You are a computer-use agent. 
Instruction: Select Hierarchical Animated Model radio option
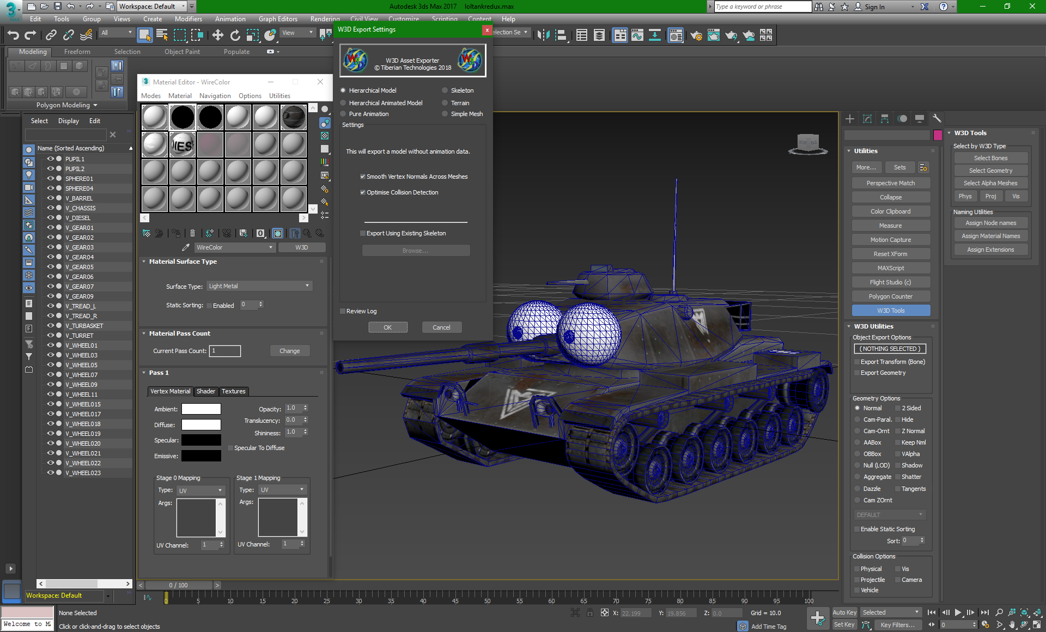pos(343,103)
